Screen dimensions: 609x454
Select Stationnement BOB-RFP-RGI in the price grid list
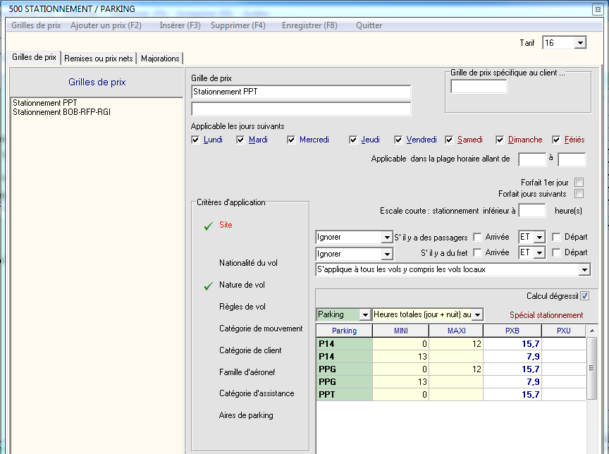coord(62,112)
